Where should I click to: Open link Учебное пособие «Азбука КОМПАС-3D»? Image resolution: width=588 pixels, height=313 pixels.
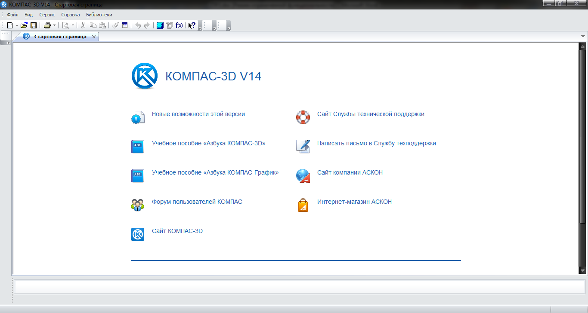(x=209, y=143)
